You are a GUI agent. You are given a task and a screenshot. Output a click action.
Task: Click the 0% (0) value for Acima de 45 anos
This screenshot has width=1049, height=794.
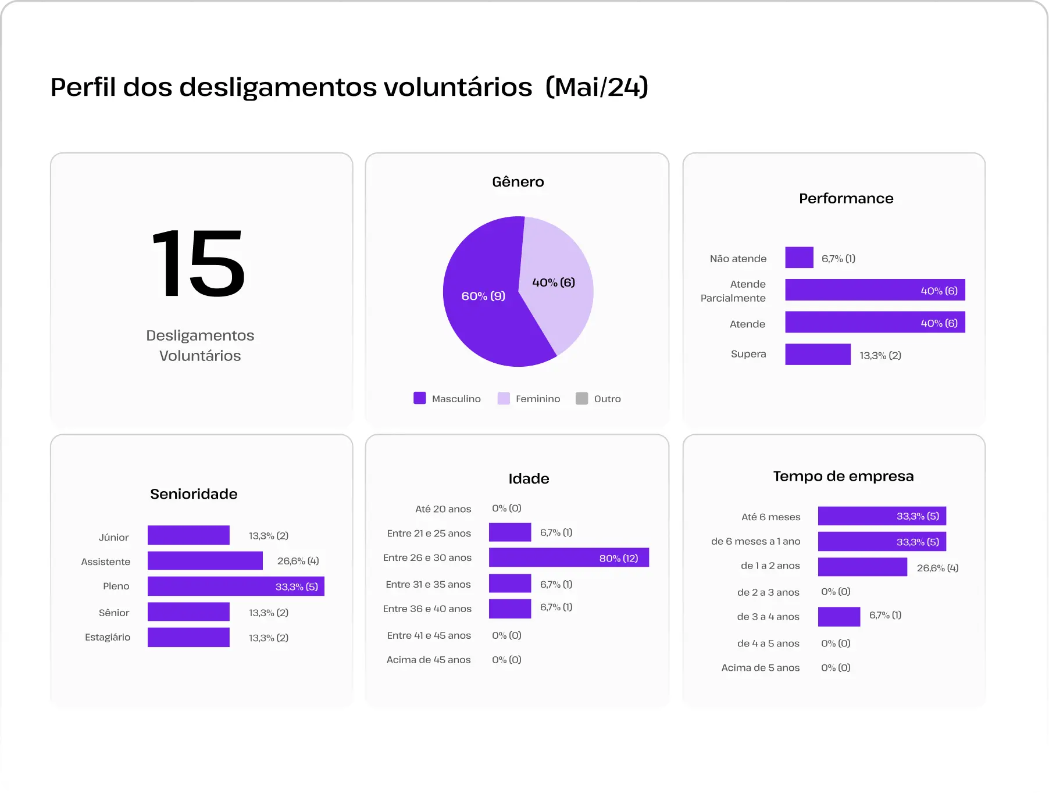(506, 660)
